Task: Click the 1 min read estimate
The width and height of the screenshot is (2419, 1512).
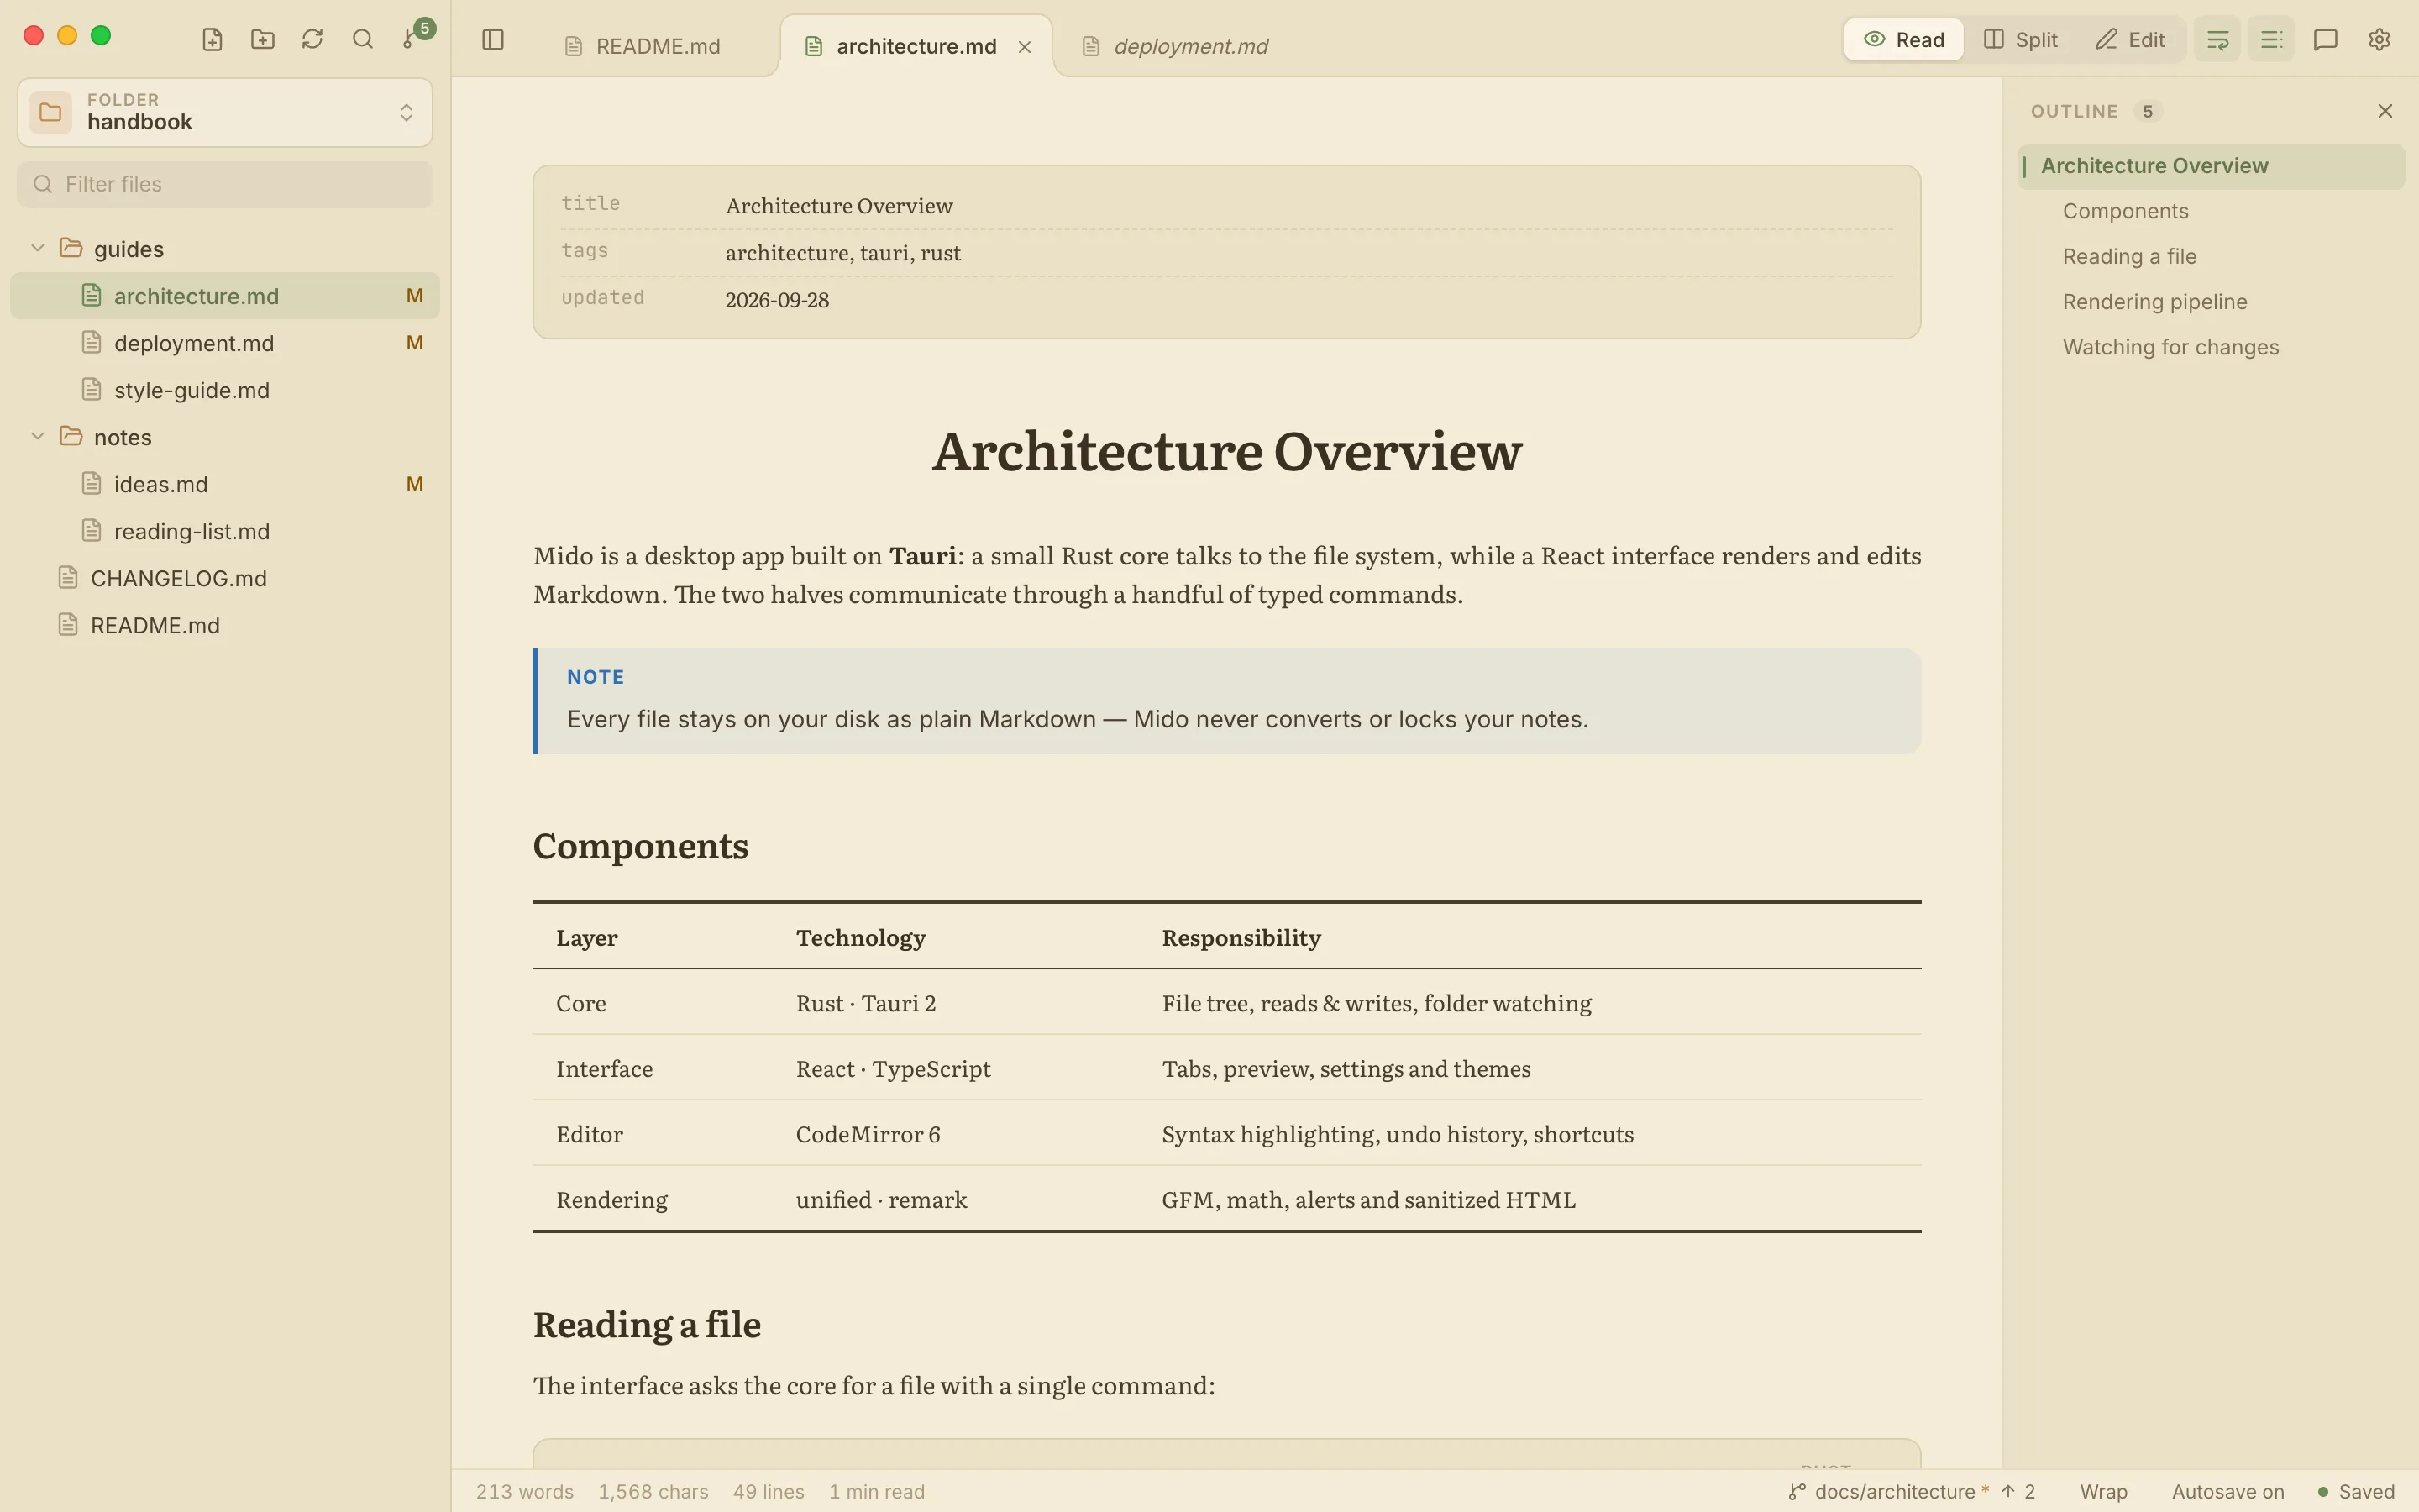Action: pyautogui.click(x=877, y=1491)
